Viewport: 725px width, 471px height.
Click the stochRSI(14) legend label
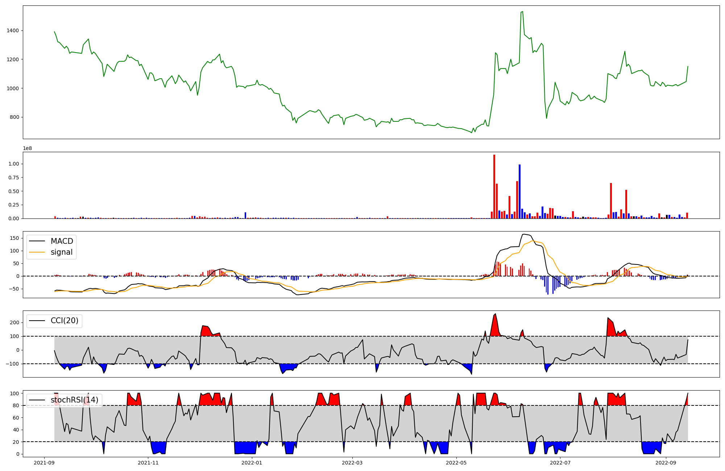coord(74,400)
